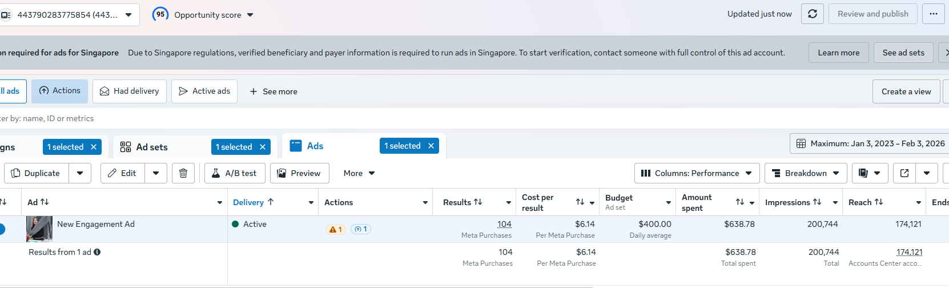Click the orange warning badge on the ad
949x288 pixels.
pos(336,229)
